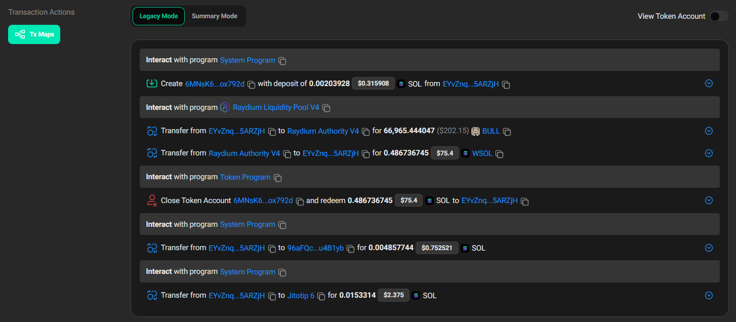This screenshot has height=322, width=736.
Task: Click the BULL token avatar icon
Action: coord(476,131)
